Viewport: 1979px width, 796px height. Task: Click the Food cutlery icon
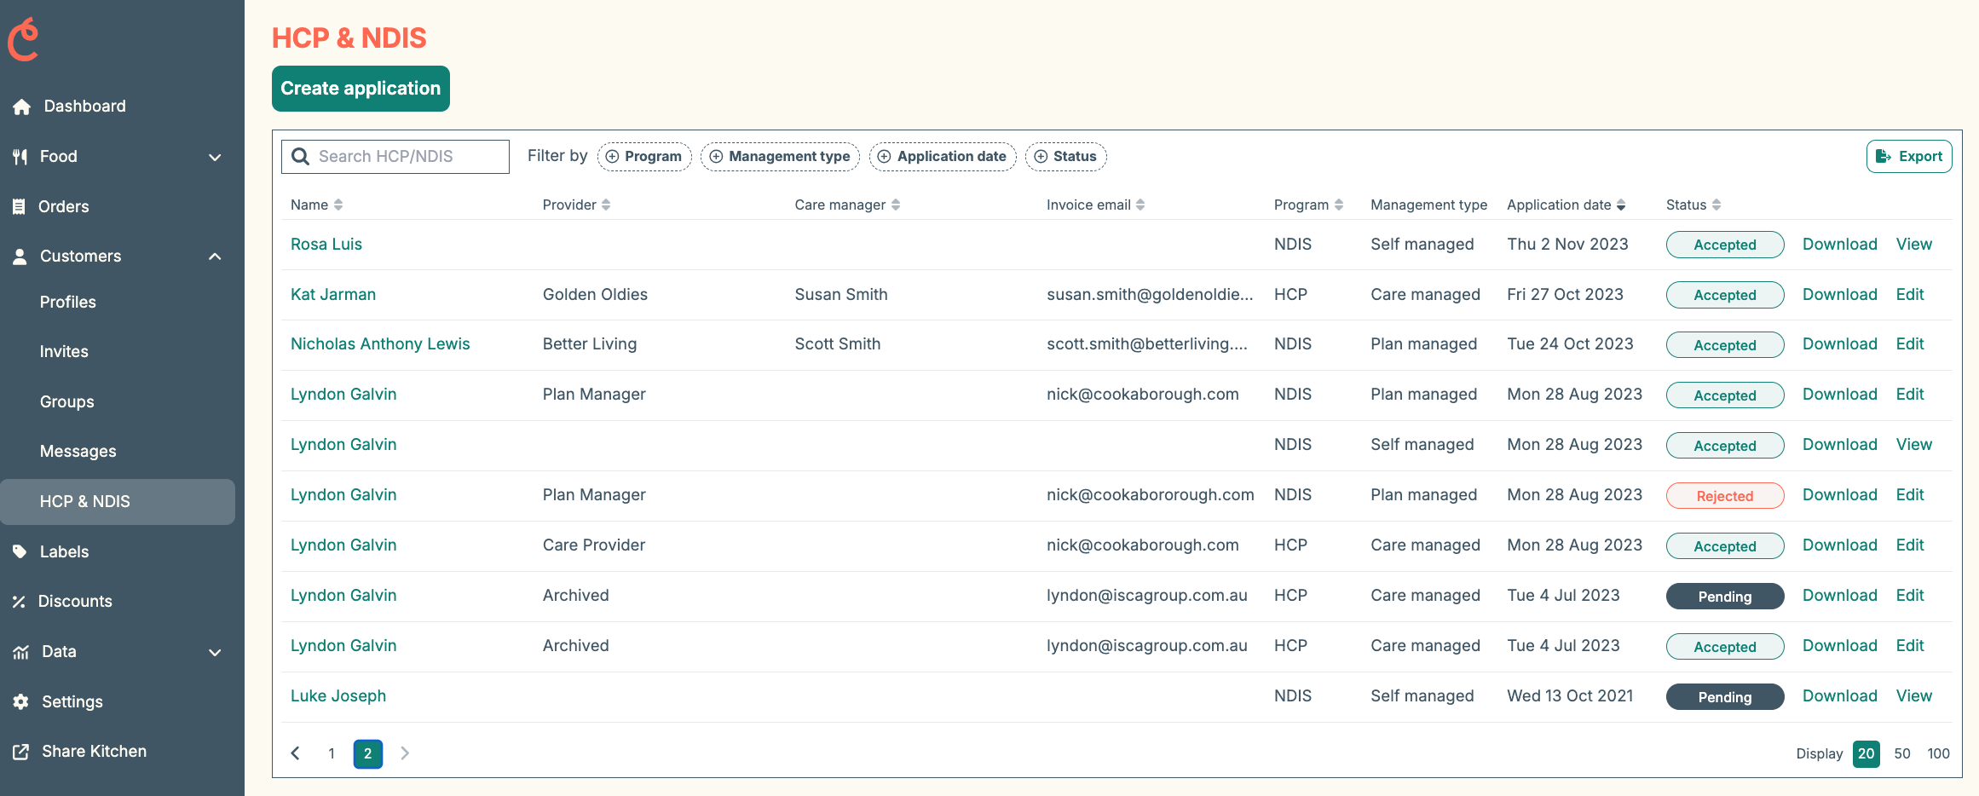20,157
